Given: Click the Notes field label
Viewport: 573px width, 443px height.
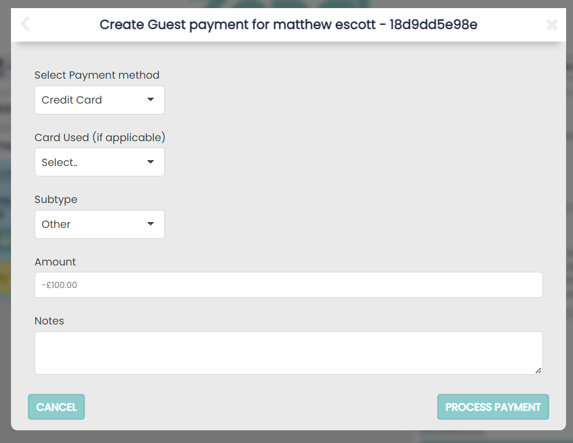Looking at the screenshot, I should point(49,320).
